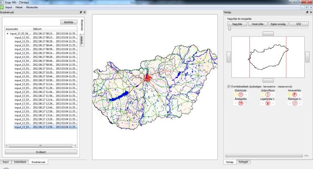The width and height of the screenshot is (313, 169).
Task: Select the highlighted row dated 2012.06.17 13:59
Action: tap(46, 127)
